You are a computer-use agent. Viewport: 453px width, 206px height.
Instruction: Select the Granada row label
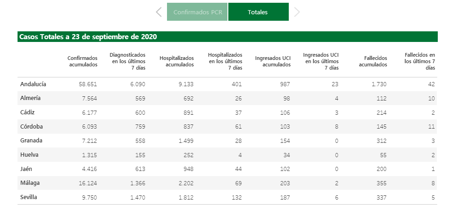click(x=31, y=141)
